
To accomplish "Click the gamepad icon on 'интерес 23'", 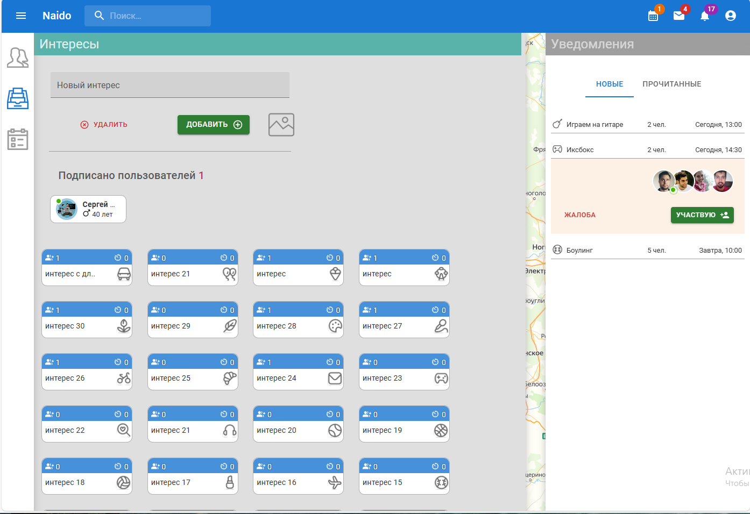I will (x=441, y=379).
